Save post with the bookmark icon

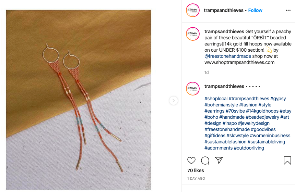[287, 161]
